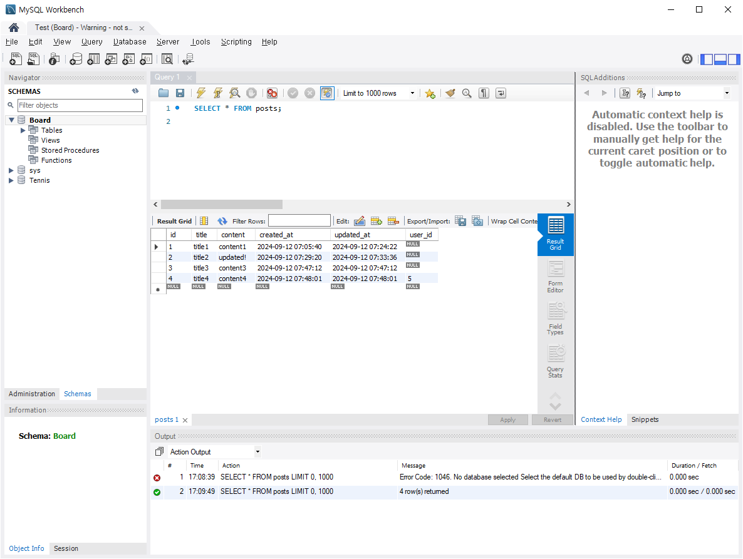Show the Field Types panel
743x559 pixels.
coord(555,319)
